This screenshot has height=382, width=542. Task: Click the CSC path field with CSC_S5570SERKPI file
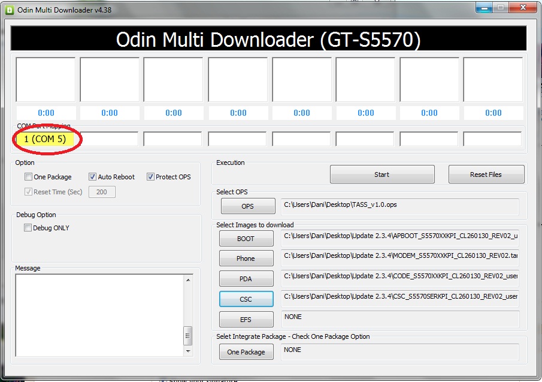400,299
